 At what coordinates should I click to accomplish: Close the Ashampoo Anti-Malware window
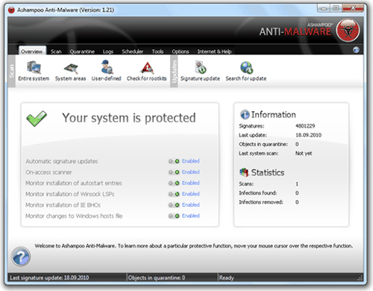click(353, 8)
